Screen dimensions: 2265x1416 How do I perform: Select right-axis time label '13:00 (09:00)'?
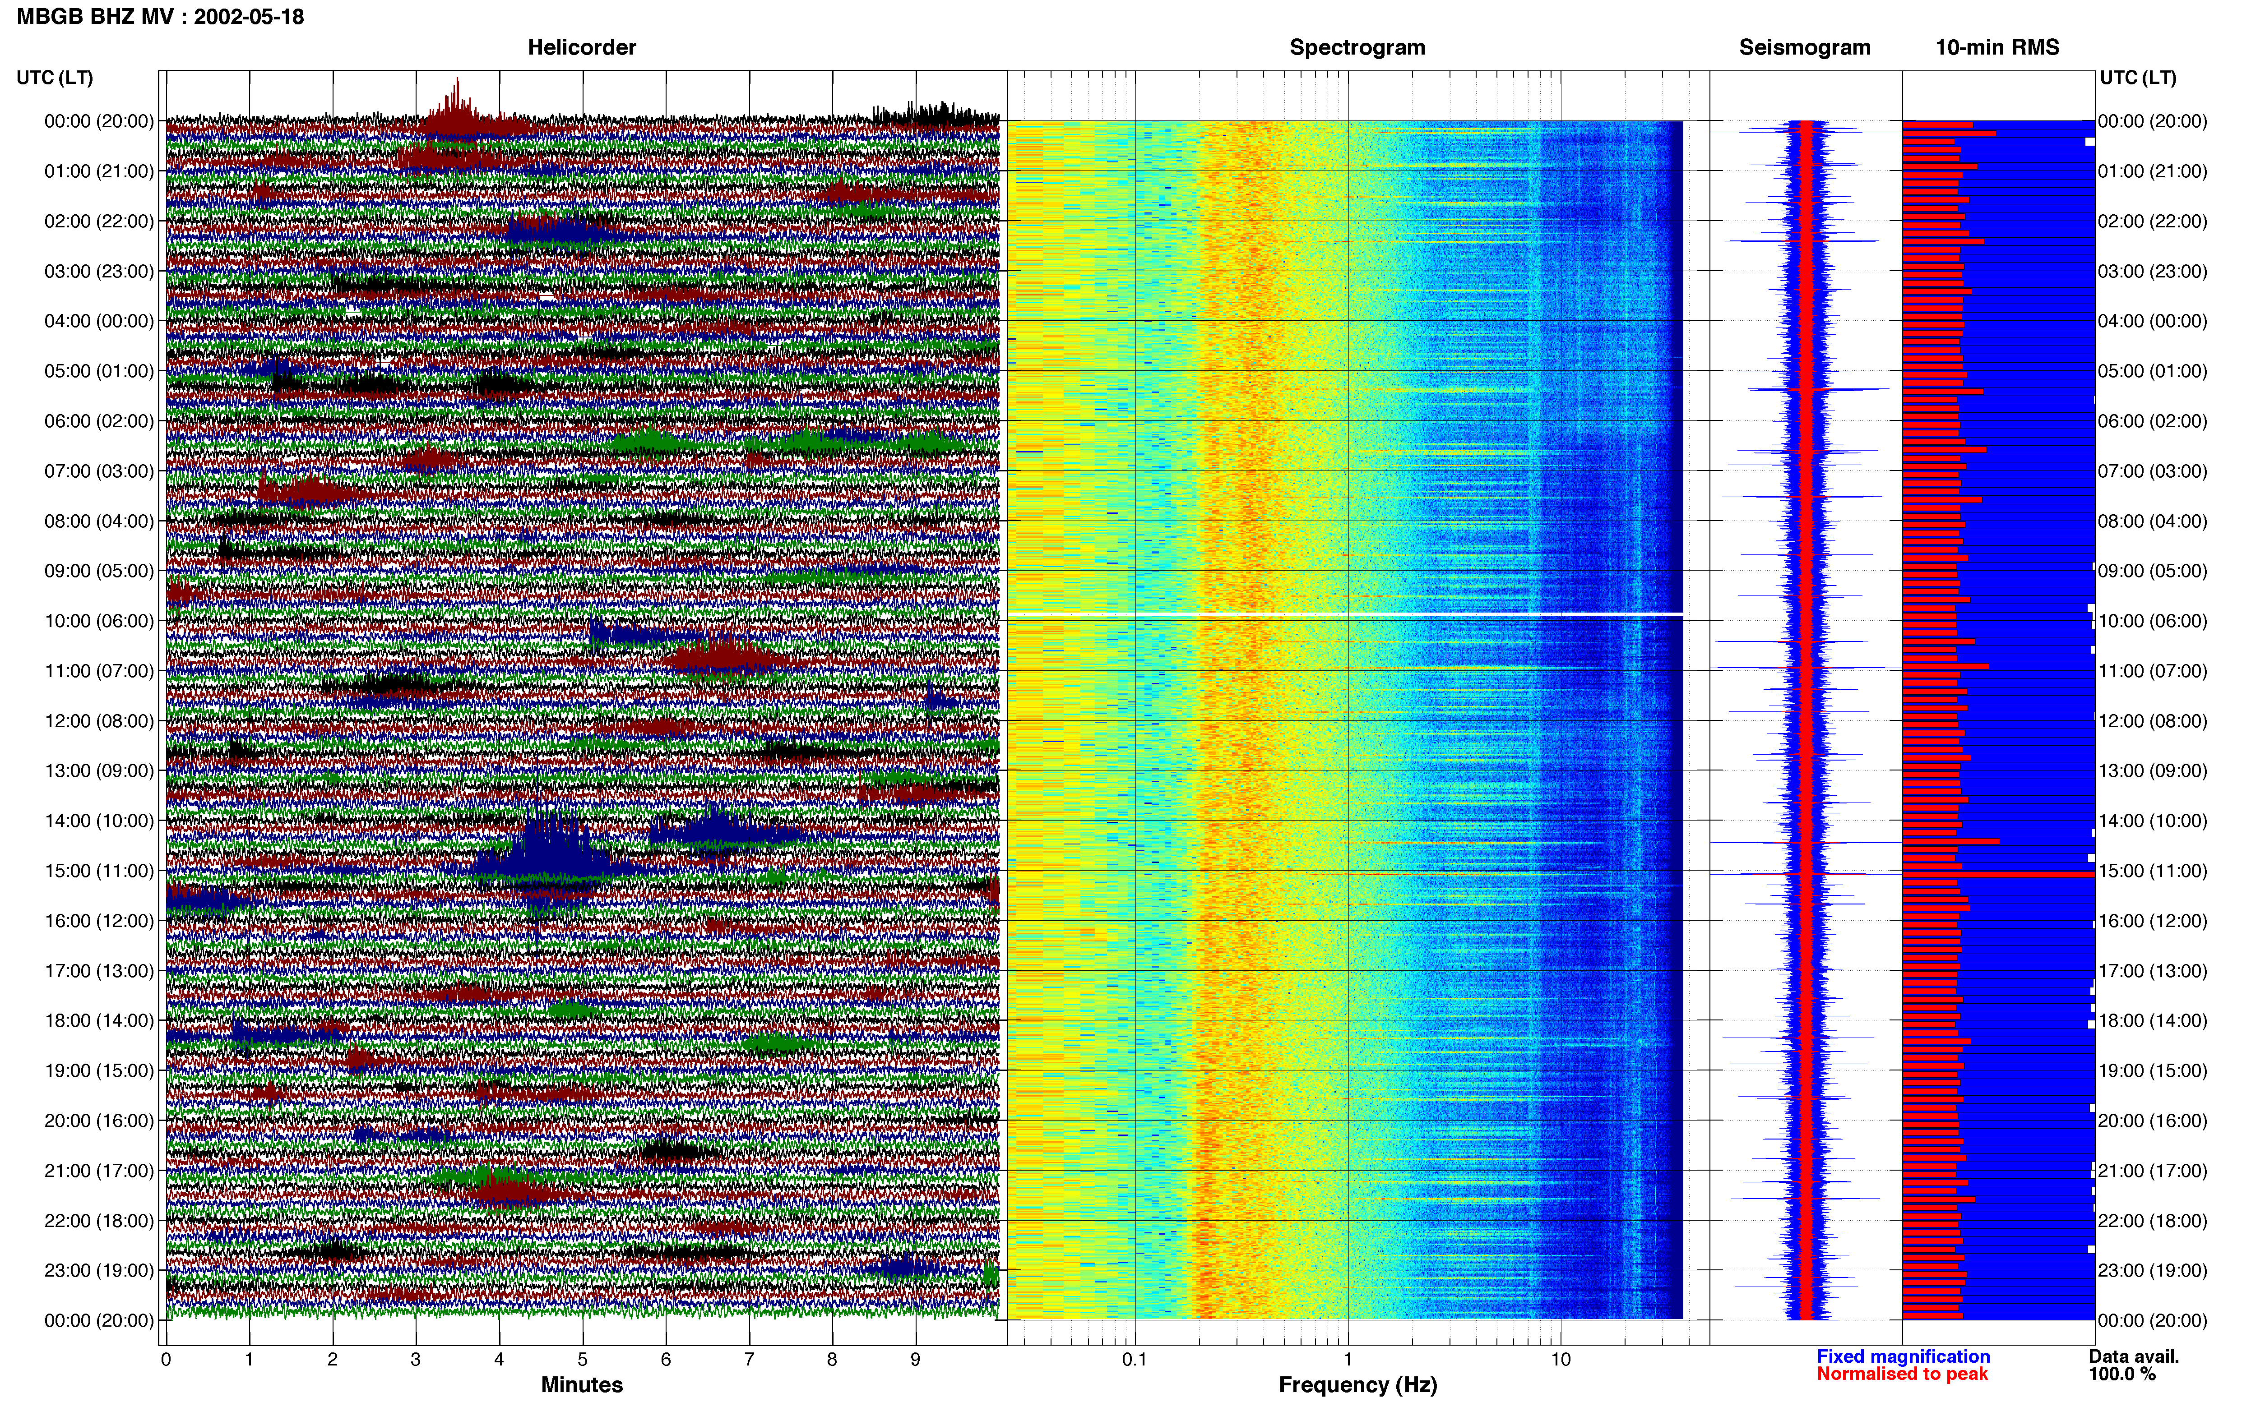(2153, 771)
